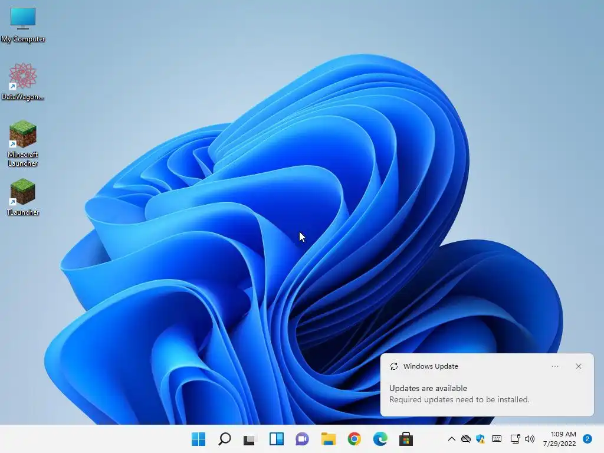Image resolution: width=604 pixels, height=453 pixels.
Task: Open File Explorer from the taskbar
Action: (x=329, y=439)
